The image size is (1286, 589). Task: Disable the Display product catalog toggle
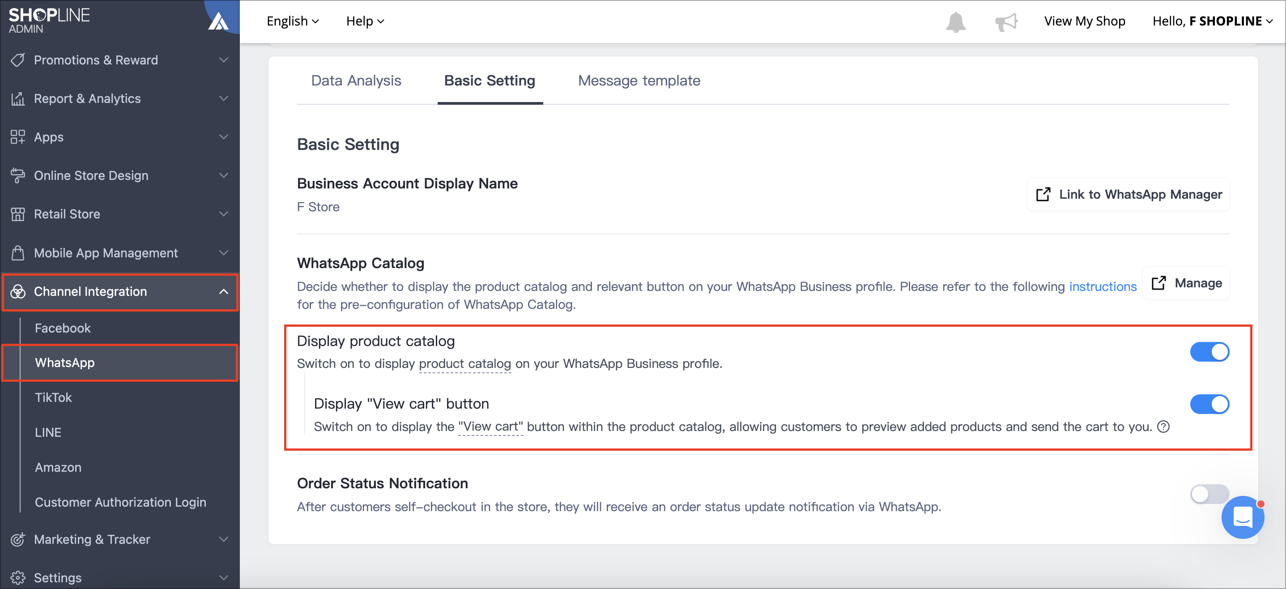(1209, 352)
